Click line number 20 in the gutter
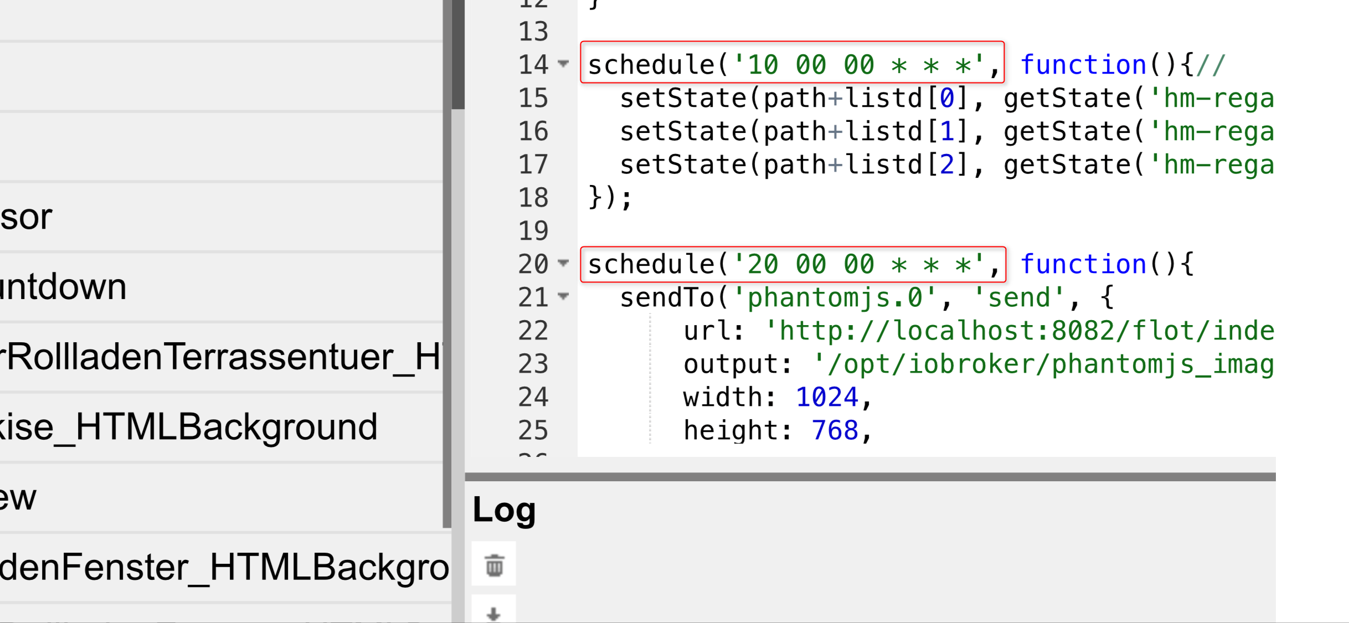Screen dimensions: 1349x623 pyautogui.click(x=533, y=264)
